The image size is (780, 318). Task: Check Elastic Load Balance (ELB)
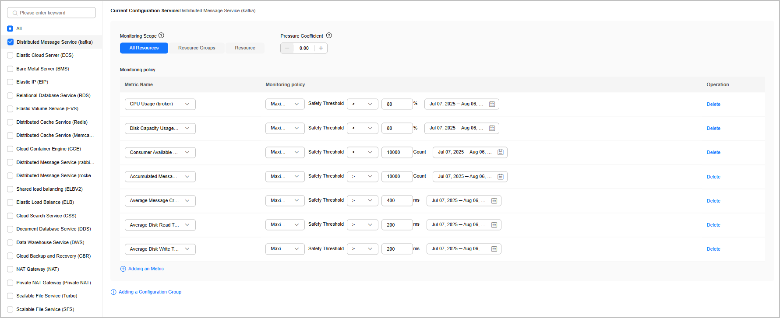[10, 202]
